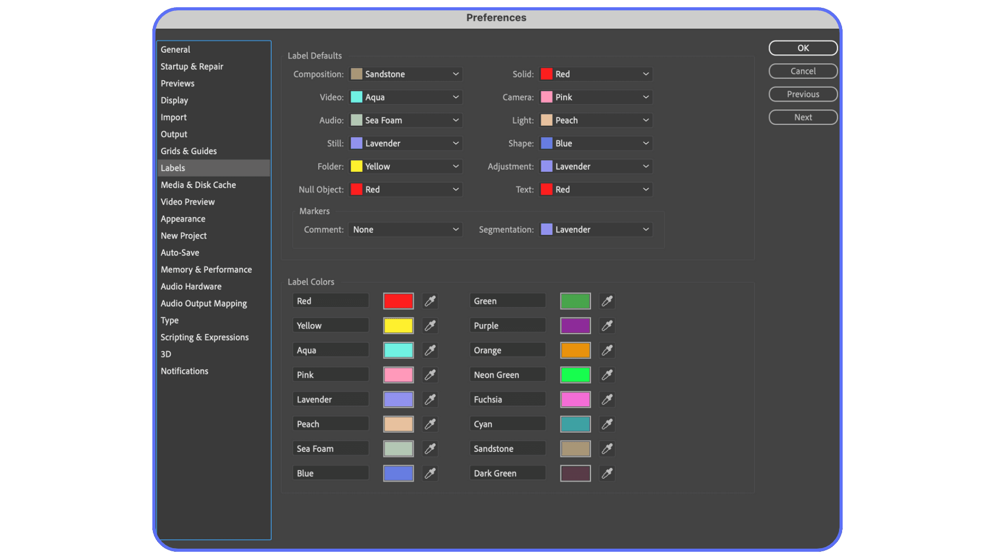
Task: Click the eyedropper beside the Red label color
Action: [x=430, y=301]
